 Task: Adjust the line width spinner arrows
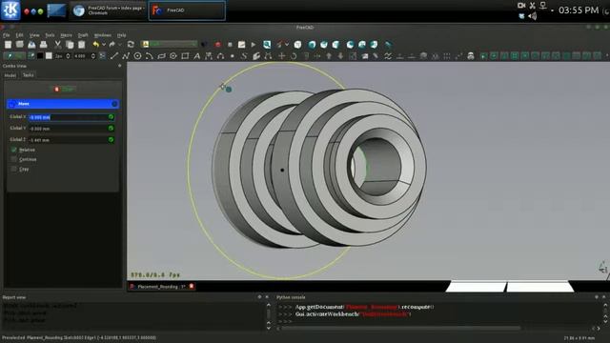(x=68, y=56)
